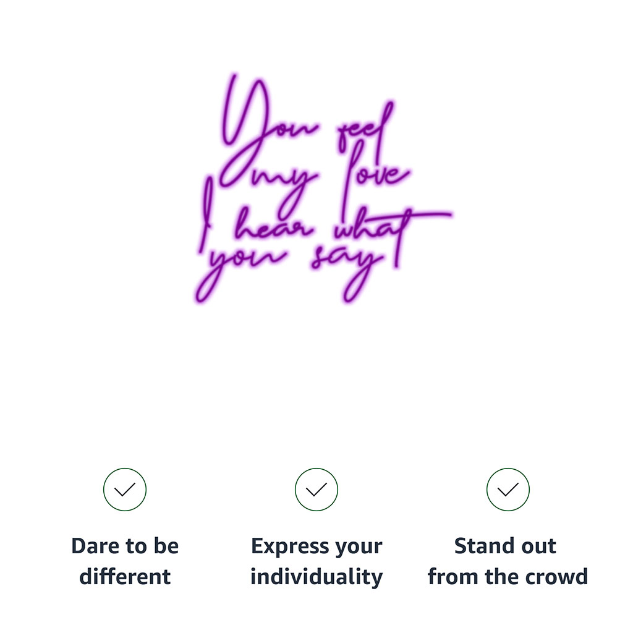Select the Stand out from the crowd text

pyautogui.click(x=508, y=561)
